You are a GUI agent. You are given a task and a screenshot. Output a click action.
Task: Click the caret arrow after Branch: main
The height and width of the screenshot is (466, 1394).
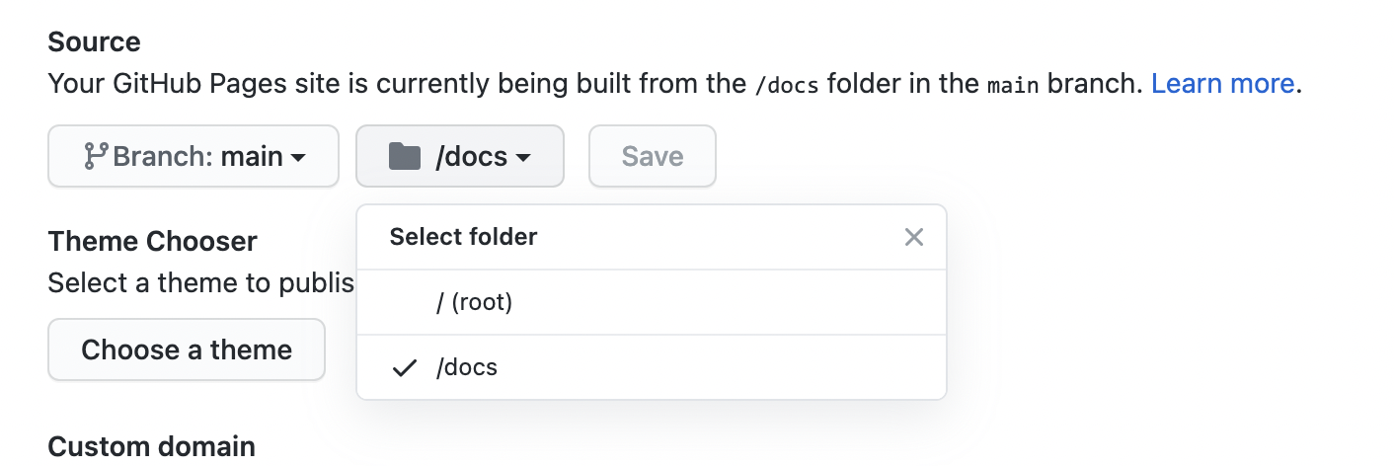[x=297, y=157]
